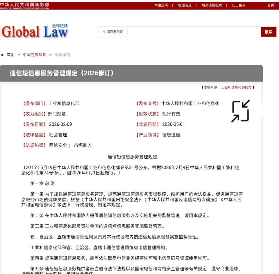Click the 第三条 article paragraph
279x274 pixels.
pyautogui.click(x=98, y=226)
